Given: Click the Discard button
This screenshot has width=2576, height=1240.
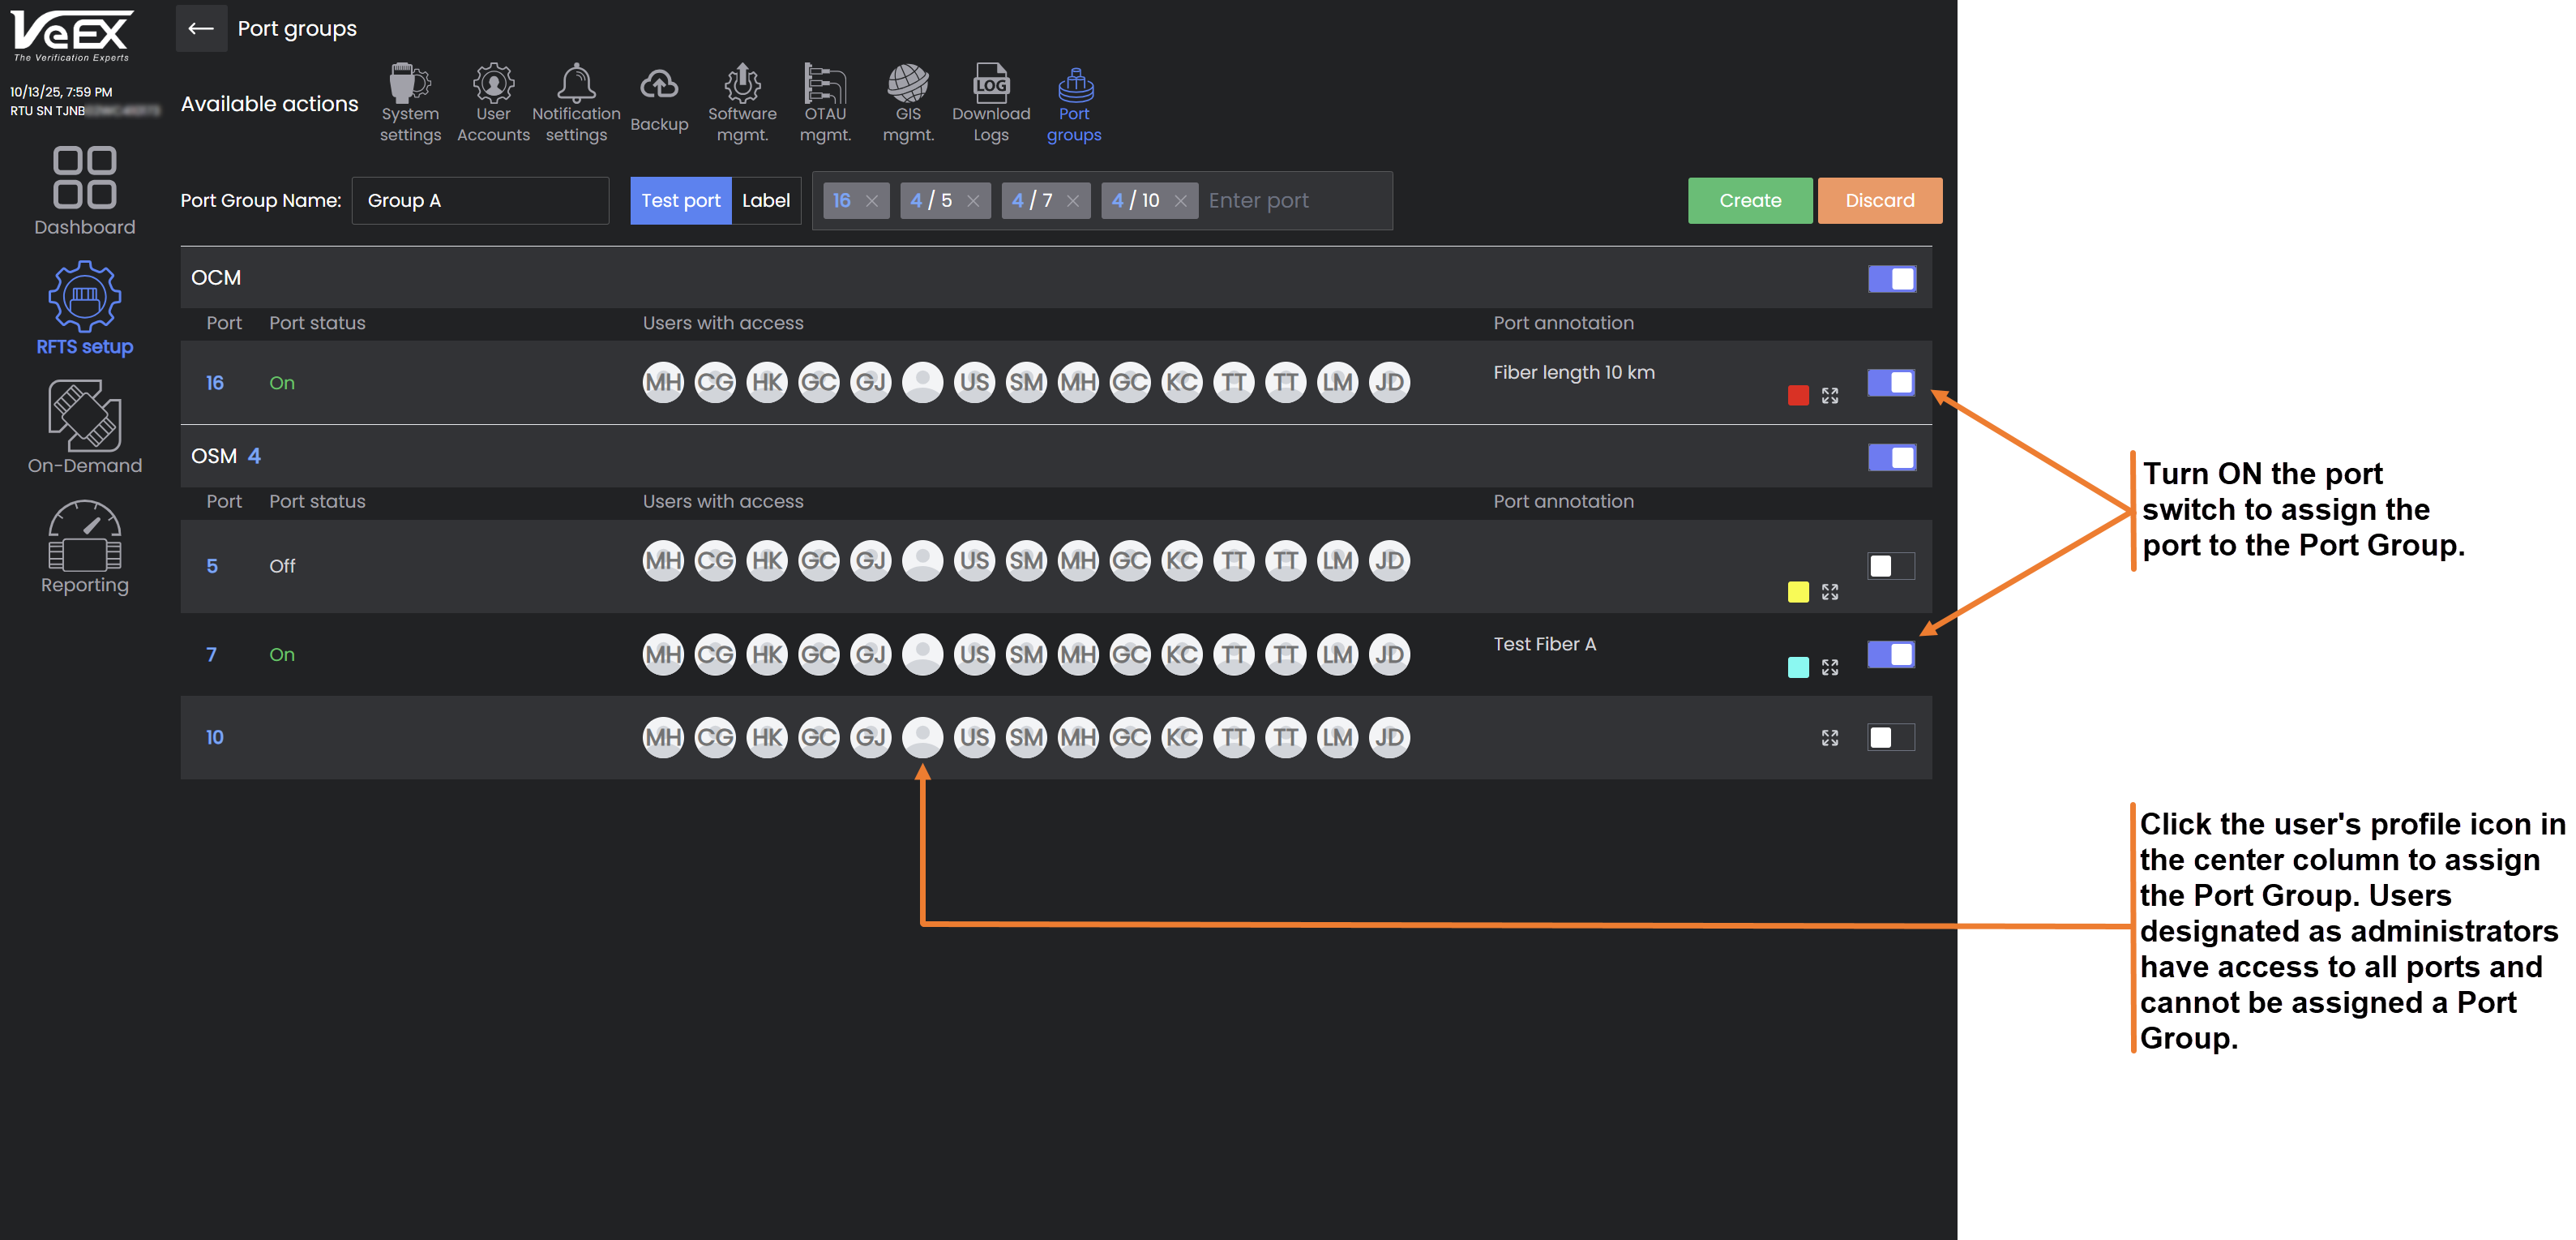Looking at the screenshot, I should pos(1879,200).
